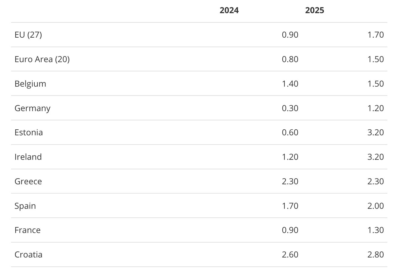
Task: Click Spain's 2025 value 2.00
Action: click(x=376, y=206)
